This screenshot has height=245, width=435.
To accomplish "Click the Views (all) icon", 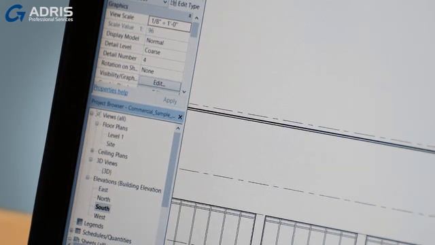I will coord(98,114).
